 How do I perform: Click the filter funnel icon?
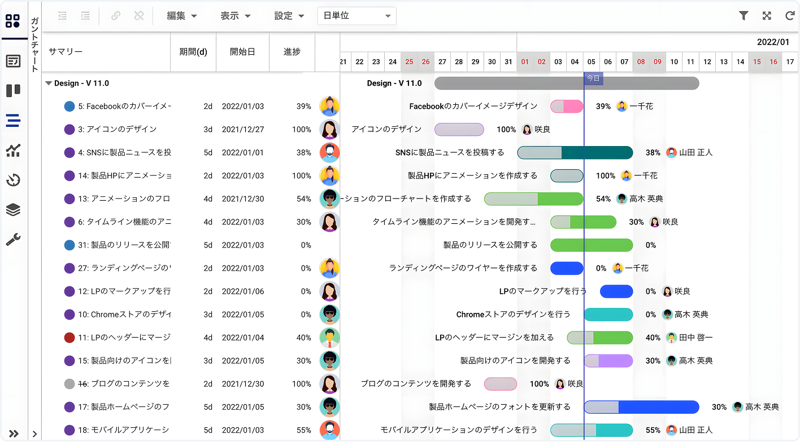pos(744,16)
